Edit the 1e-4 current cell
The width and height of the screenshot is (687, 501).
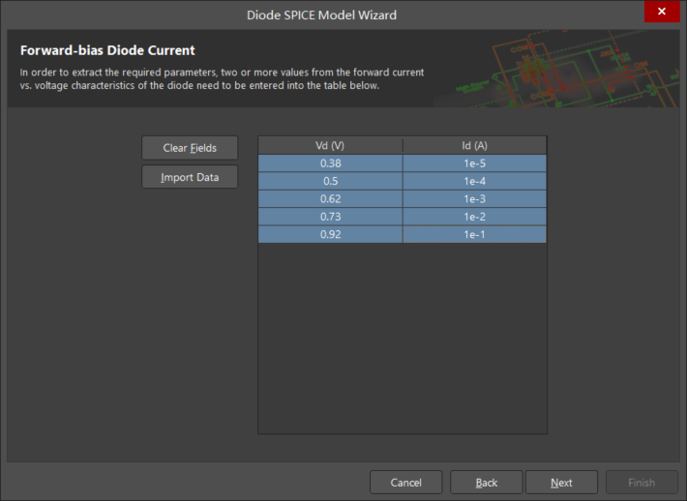click(x=474, y=181)
